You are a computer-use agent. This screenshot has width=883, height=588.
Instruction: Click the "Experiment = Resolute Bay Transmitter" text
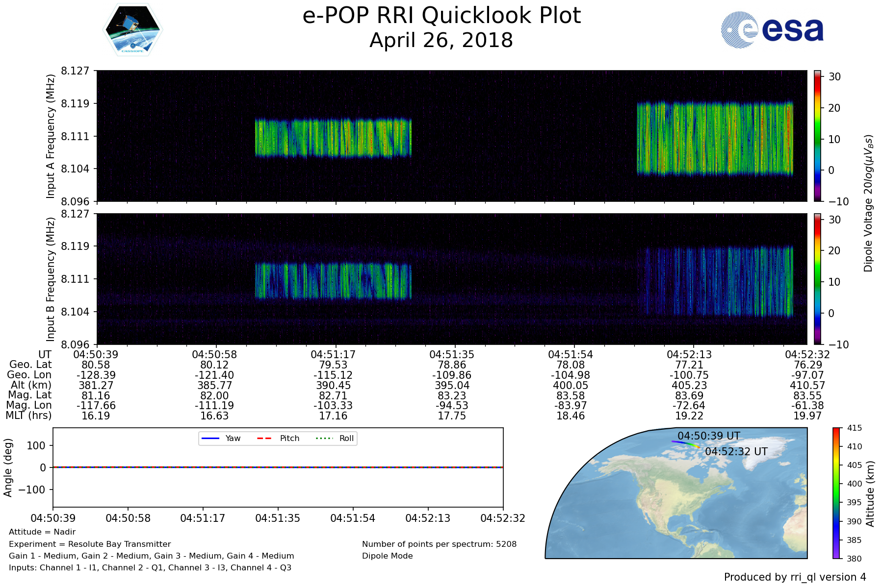[x=90, y=544]
